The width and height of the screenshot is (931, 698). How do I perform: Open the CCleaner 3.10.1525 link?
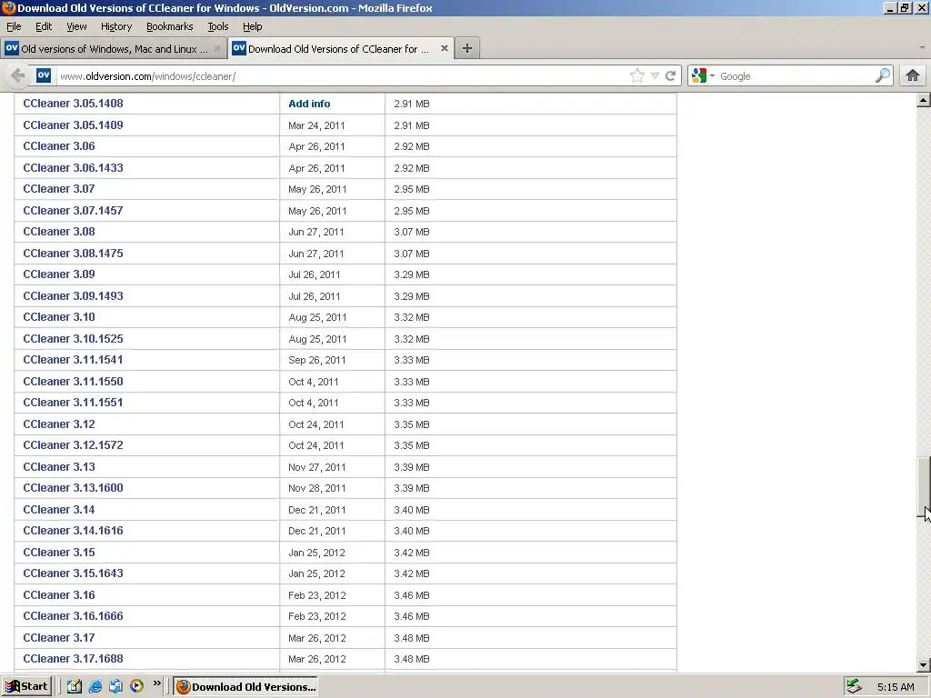pyautogui.click(x=73, y=339)
